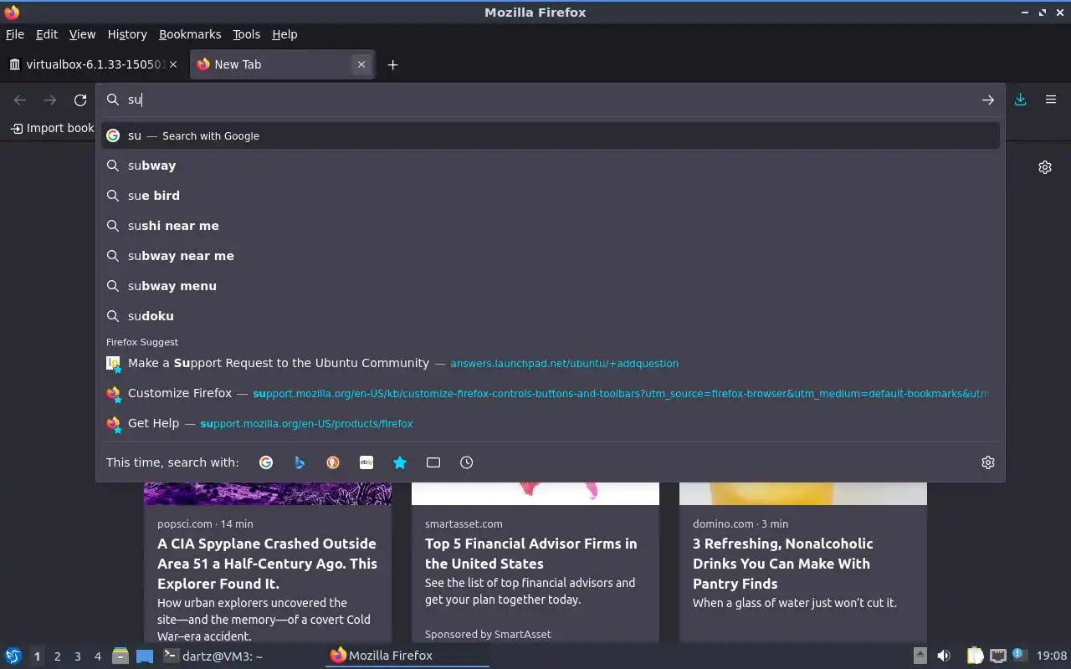Search this time with DuckDuckGo icon
Viewport: 1071px width, 669px height.
point(333,462)
